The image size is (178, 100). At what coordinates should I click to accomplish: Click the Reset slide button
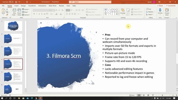click(x=25, y=12)
